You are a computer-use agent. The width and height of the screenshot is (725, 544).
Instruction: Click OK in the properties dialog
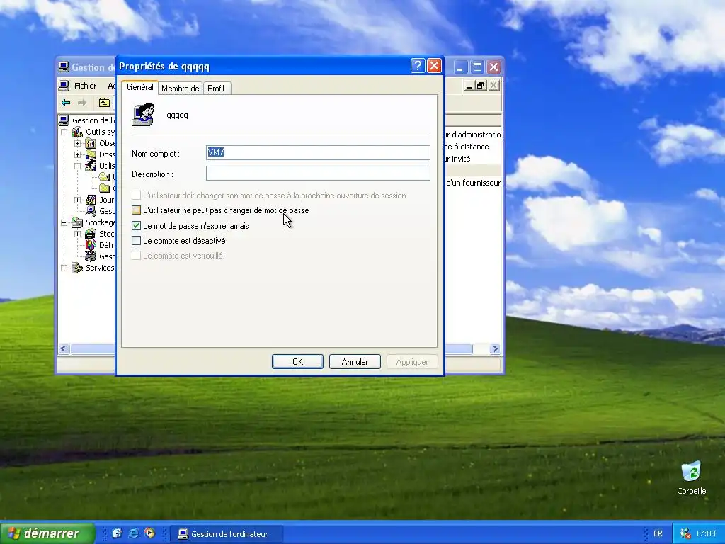coord(297,362)
